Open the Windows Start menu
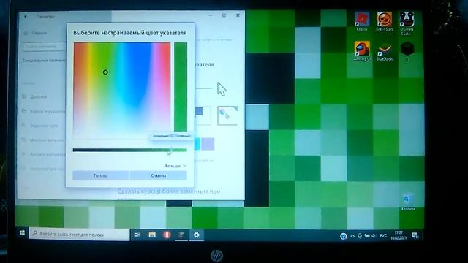This screenshot has height=263, width=468. coord(22,233)
